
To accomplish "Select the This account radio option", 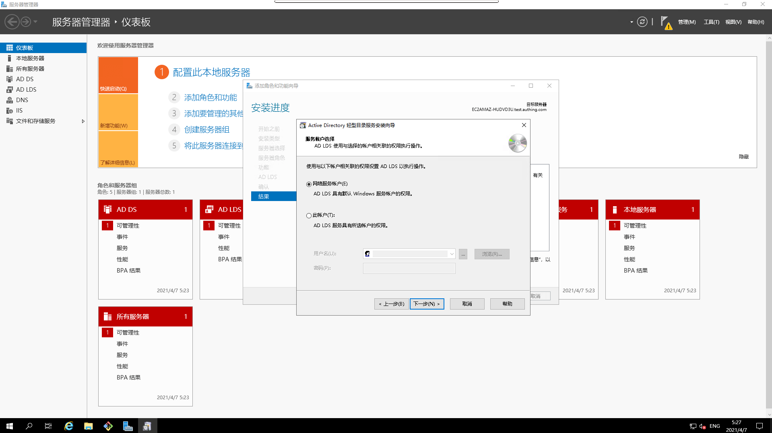I will coord(309,215).
